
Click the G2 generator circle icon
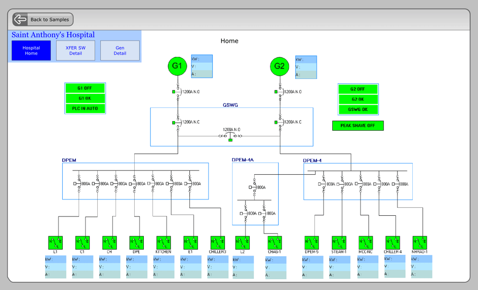pos(280,67)
